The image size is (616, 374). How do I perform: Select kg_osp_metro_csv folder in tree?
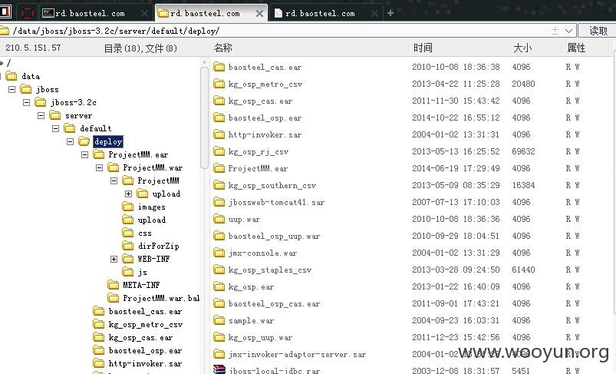pos(145,324)
